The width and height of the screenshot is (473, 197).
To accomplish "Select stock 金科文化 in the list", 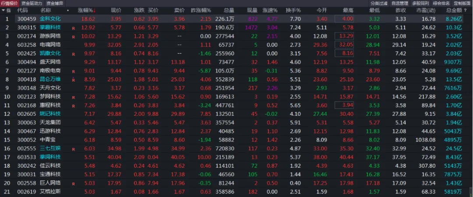I will 50,19.
